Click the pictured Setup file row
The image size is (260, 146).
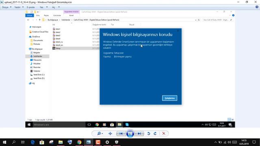[76, 48]
